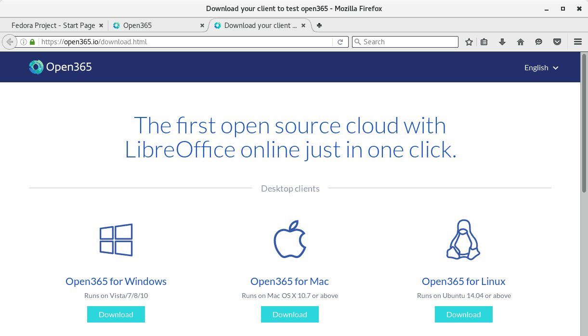Open the Open365 for Linux link
588x336 pixels.
coord(464,281)
